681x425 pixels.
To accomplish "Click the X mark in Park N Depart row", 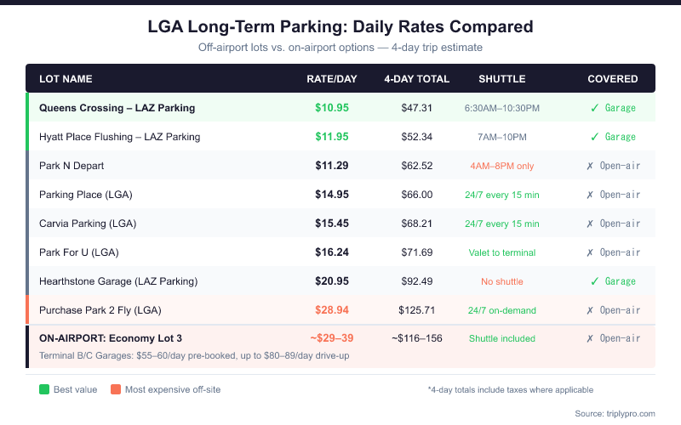I will pyautogui.click(x=591, y=166).
